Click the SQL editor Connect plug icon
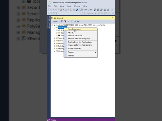 (x=51, y=13)
